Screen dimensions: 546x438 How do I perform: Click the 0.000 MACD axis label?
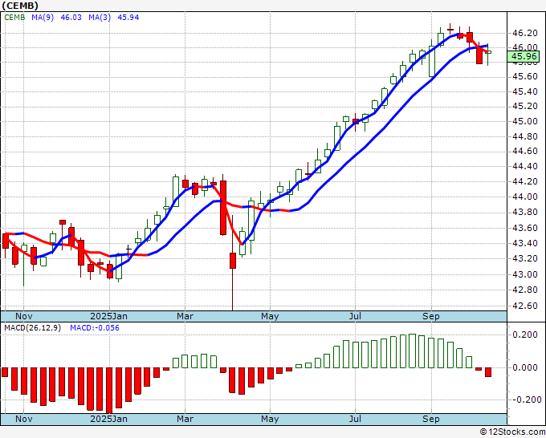[525, 367]
